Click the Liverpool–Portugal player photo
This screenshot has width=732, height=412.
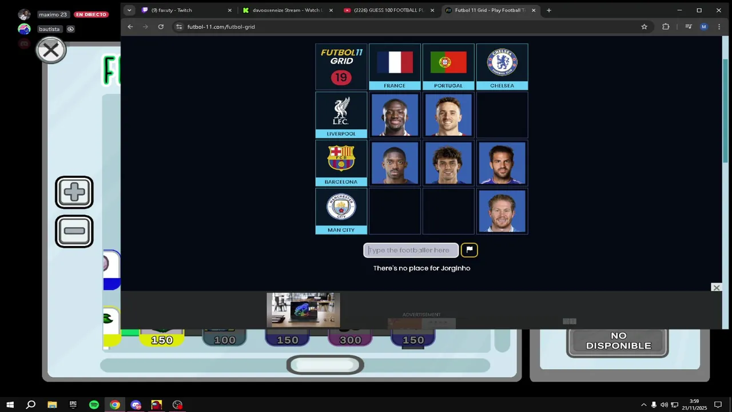point(448,115)
